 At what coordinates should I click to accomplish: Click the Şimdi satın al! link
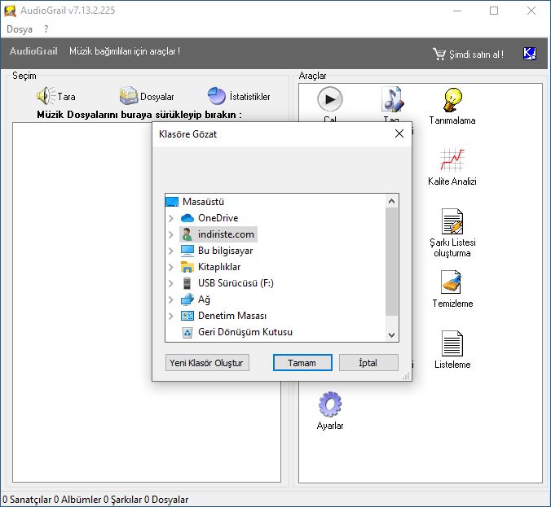pos(476,55)
